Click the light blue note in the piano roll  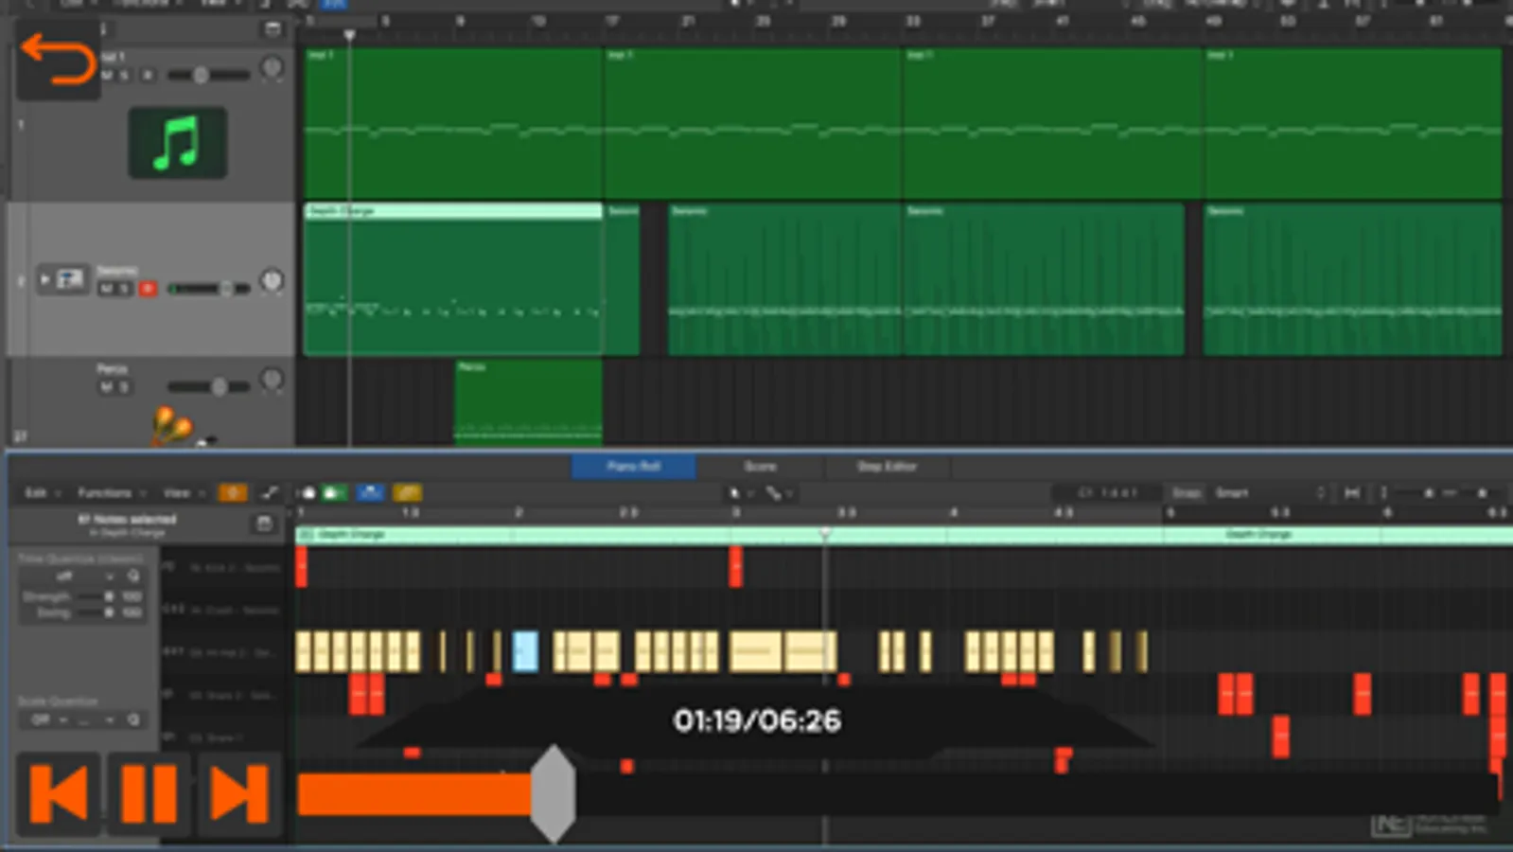click(x=525, y=651)
